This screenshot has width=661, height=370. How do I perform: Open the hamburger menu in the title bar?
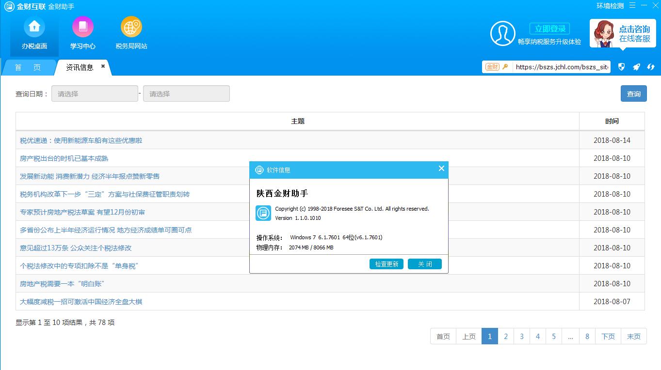tap(631, 5)
